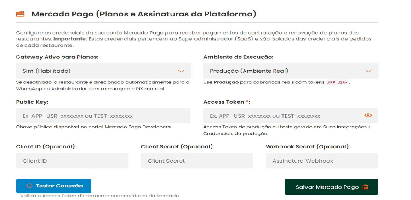Click the Webhook Secret (Opcional) label
The width and height of the screenshot is (411, 200).
click(x=308, y=147)
